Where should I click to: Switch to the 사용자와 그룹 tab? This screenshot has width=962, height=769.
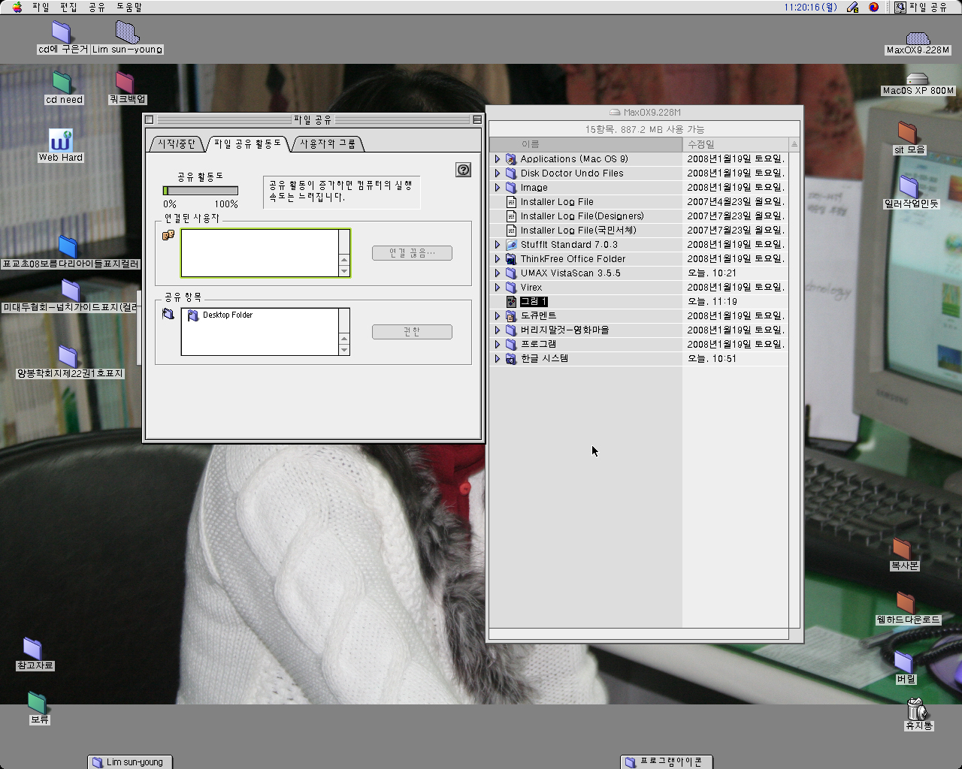coord(328,143)
